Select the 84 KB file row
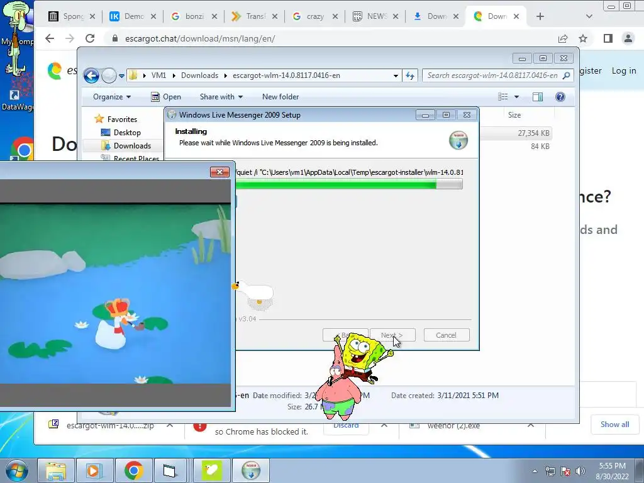Screen dimensions: 644x483 point(516,146)
